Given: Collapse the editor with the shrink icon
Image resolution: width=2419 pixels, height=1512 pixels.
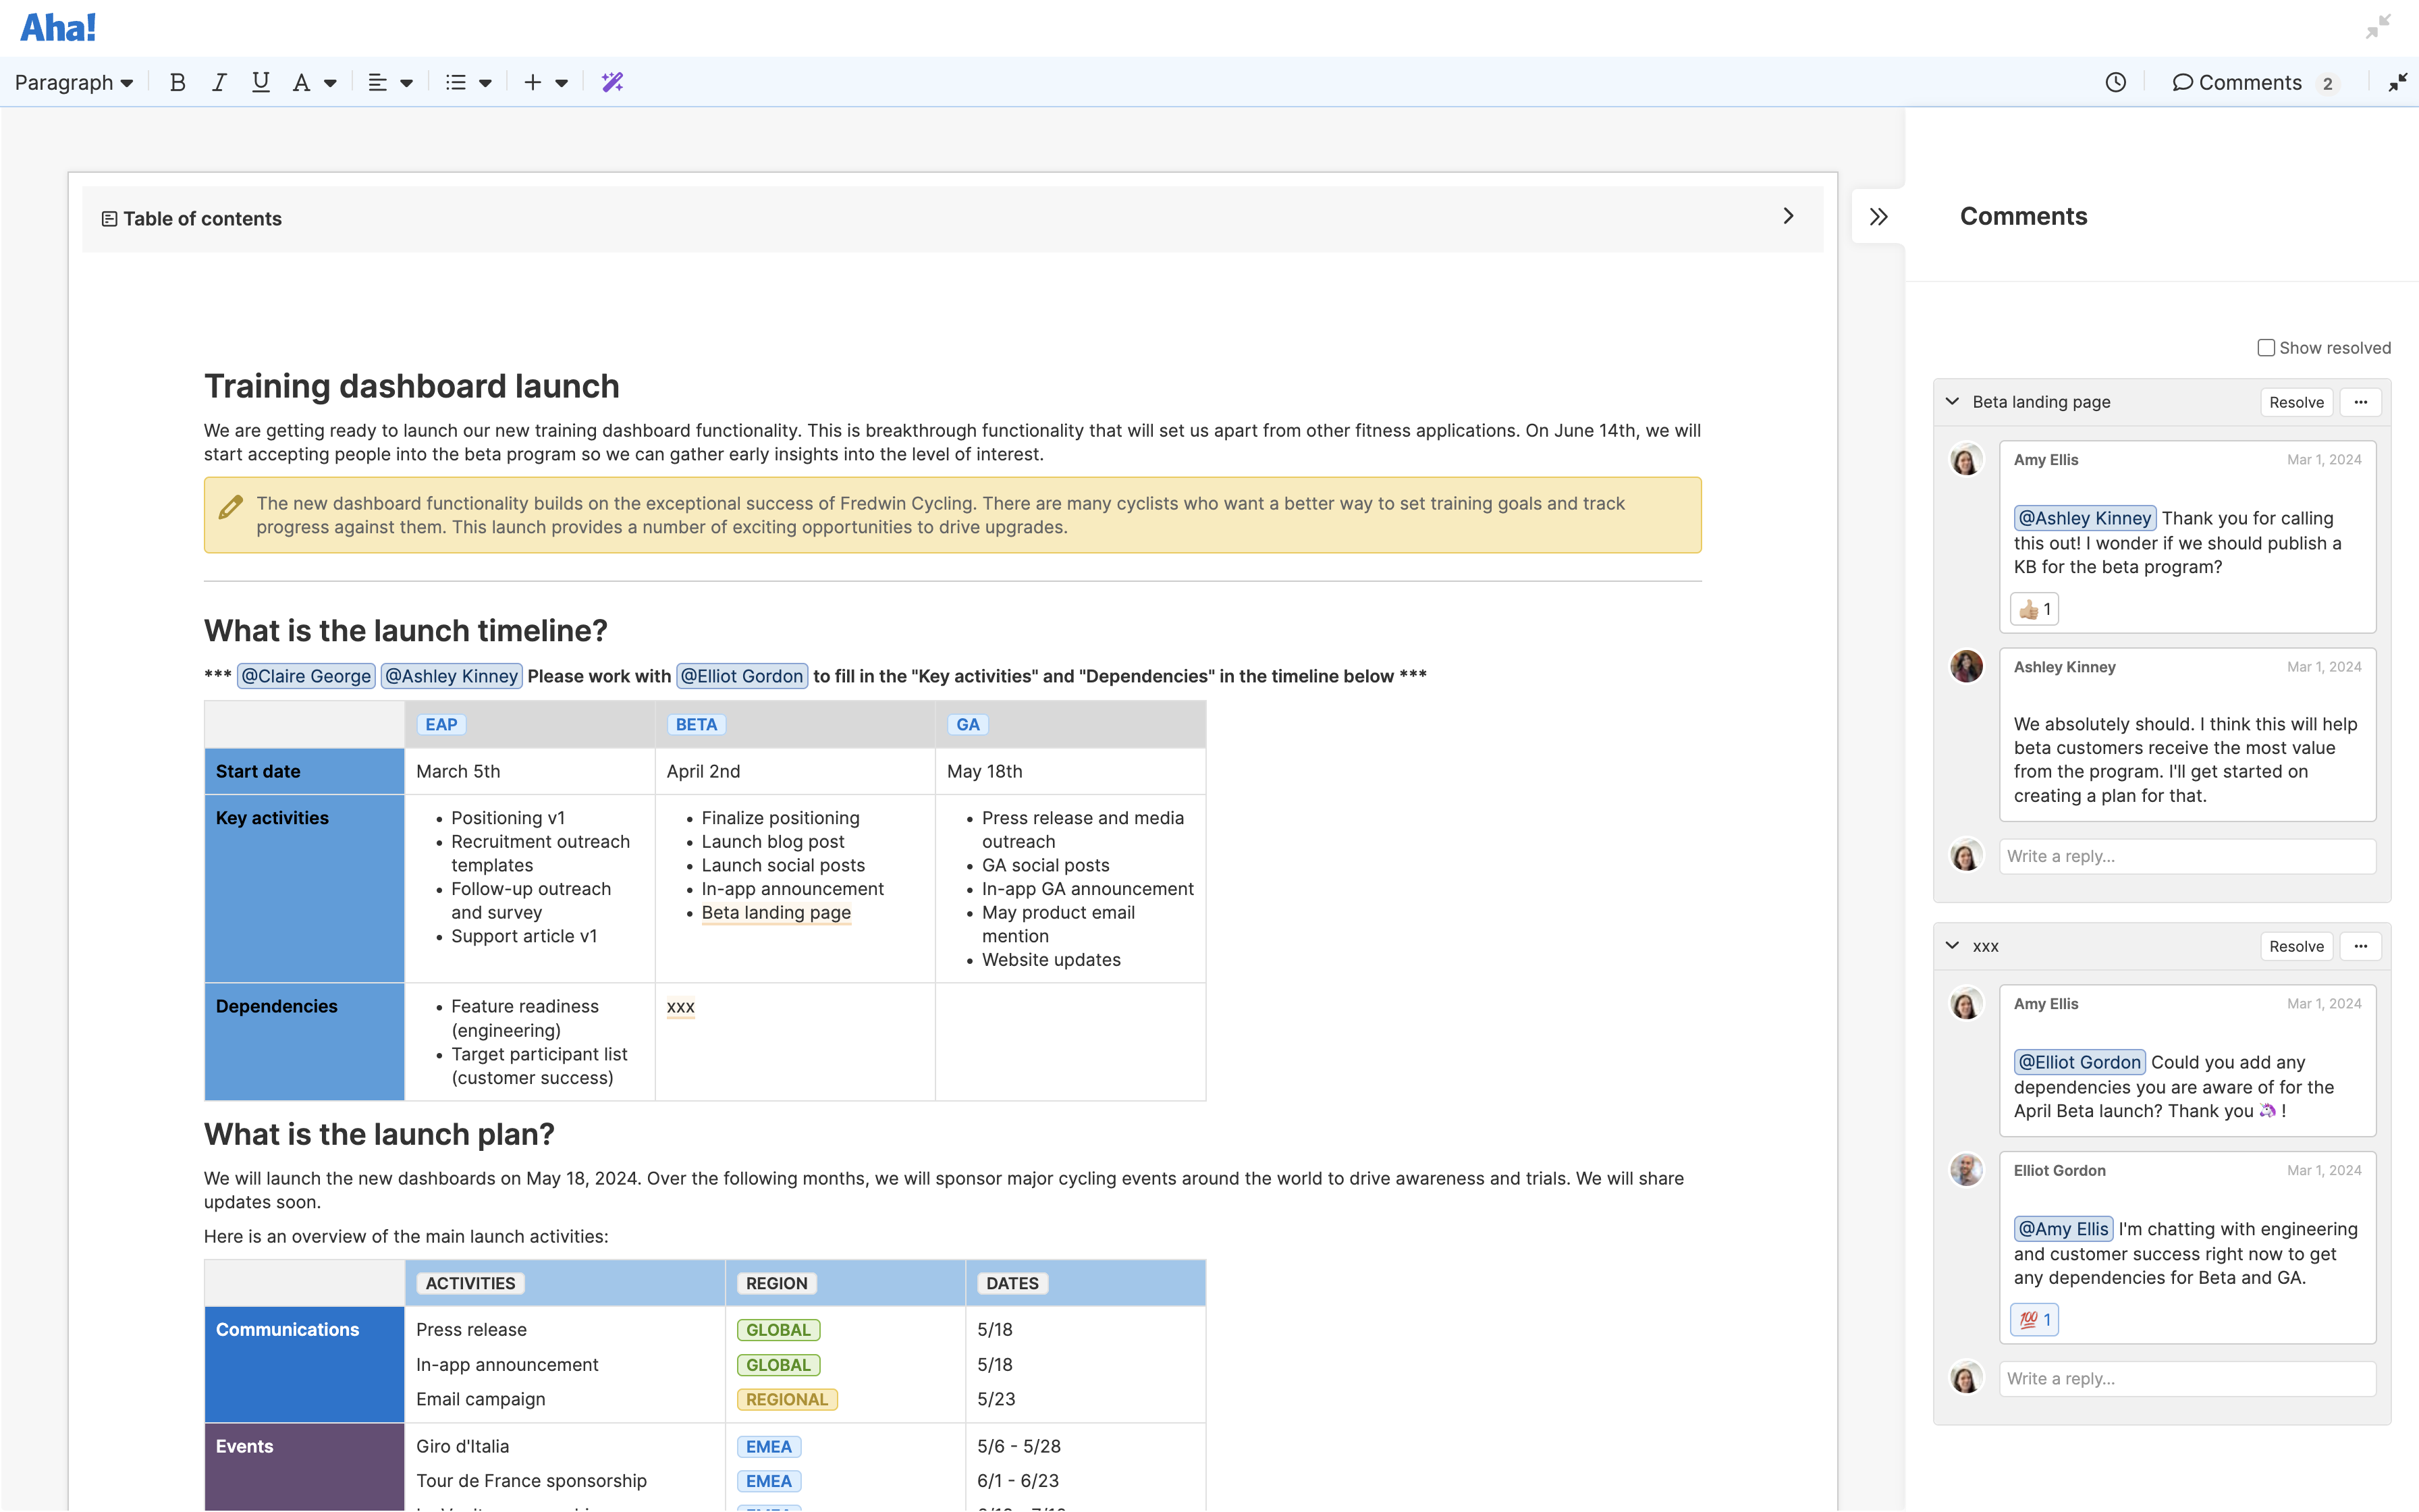Looking at the screenshot, I should (2397, 82).
